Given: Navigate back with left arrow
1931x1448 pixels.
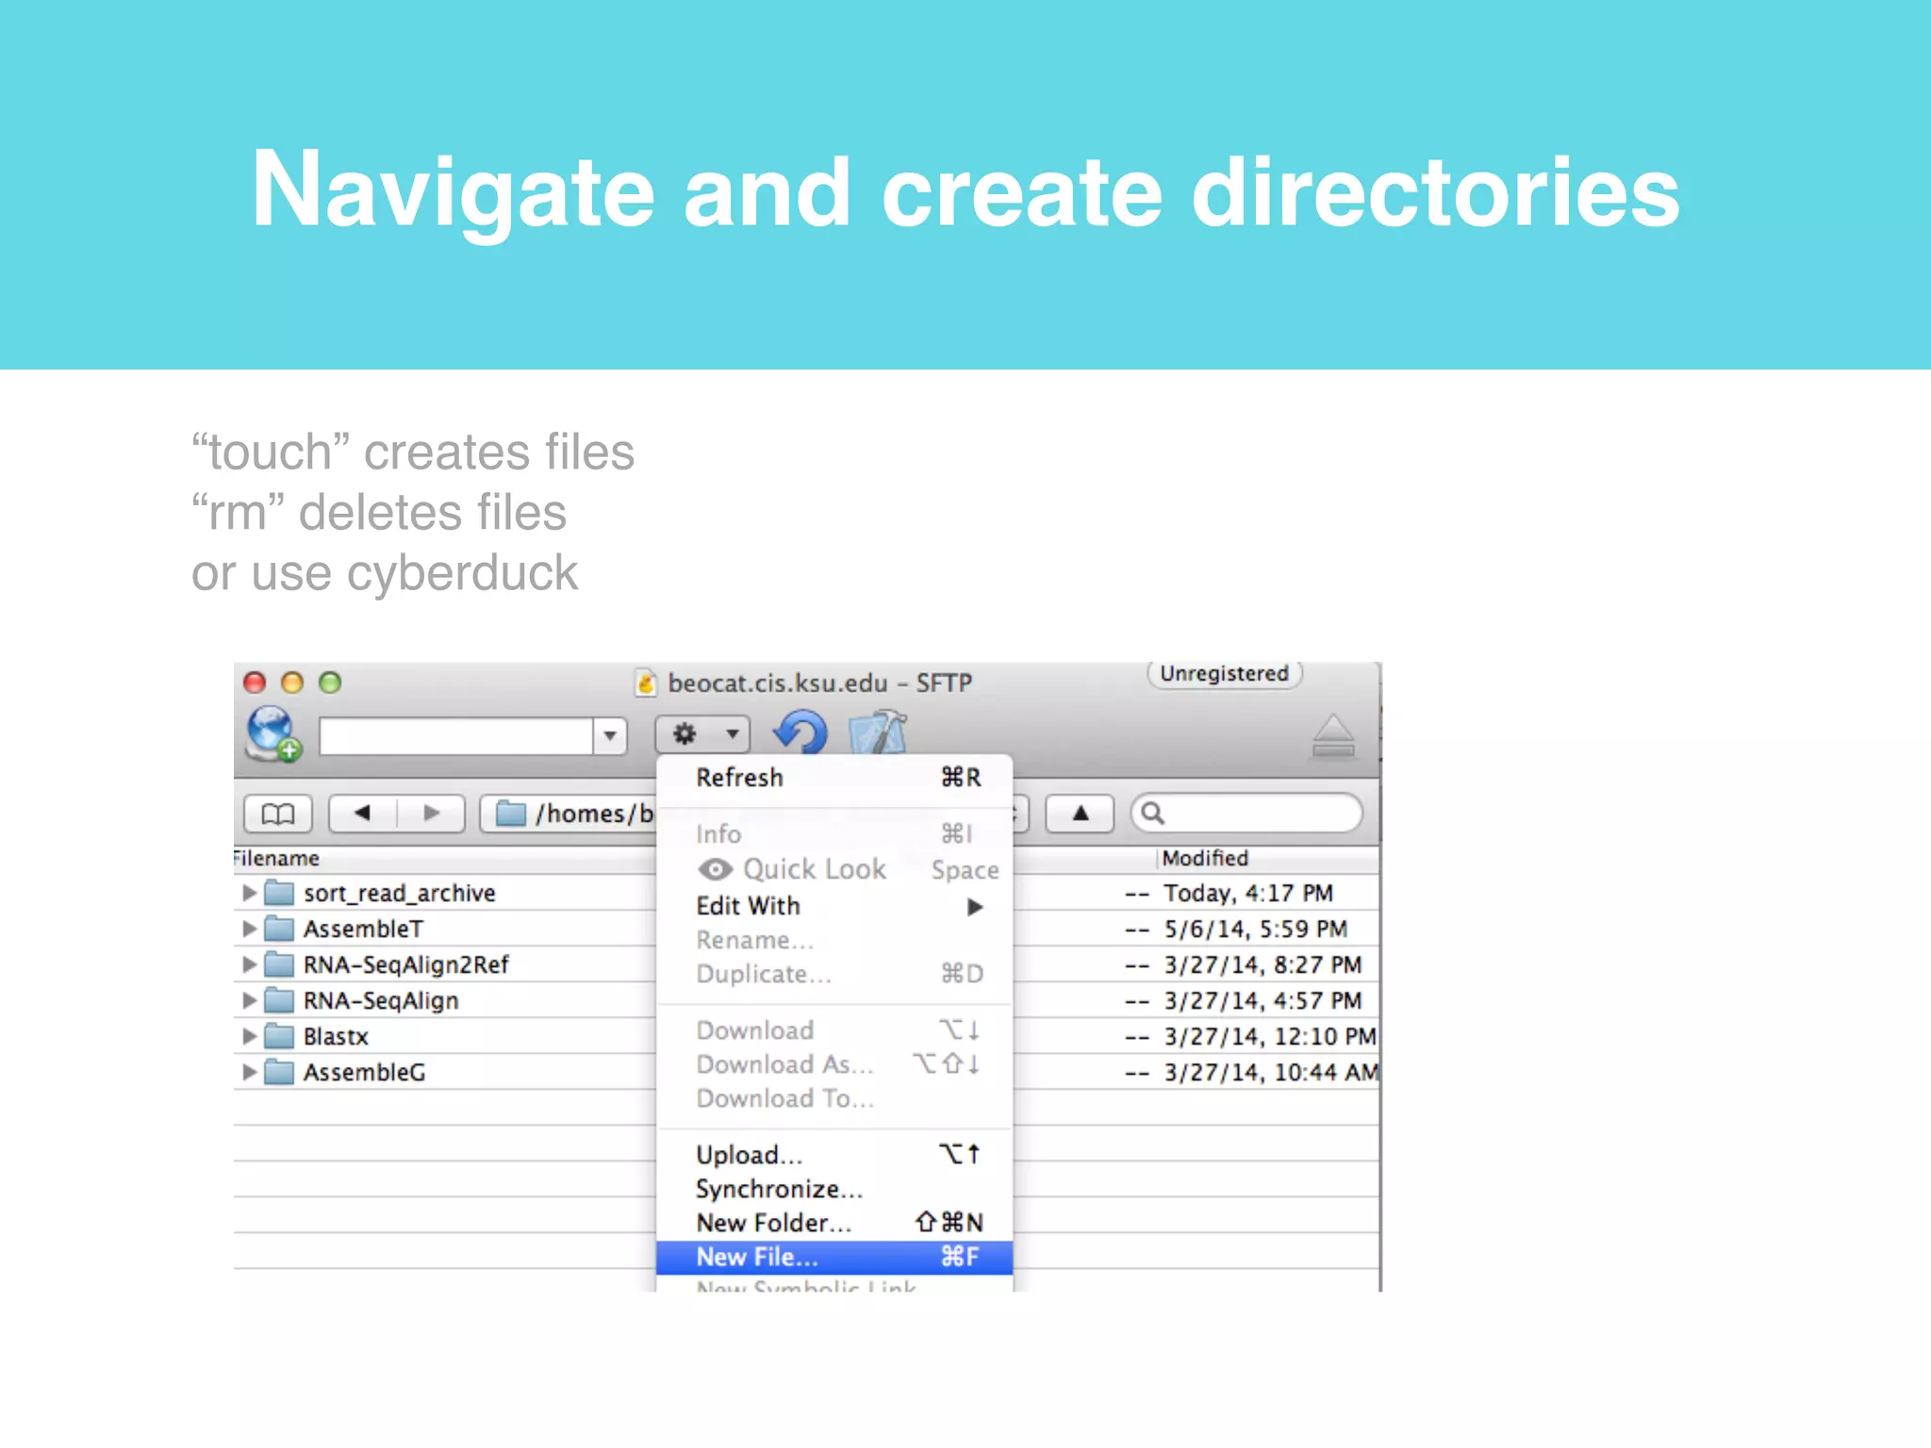Looking at the screenshot, I should (x=363, y=814).
